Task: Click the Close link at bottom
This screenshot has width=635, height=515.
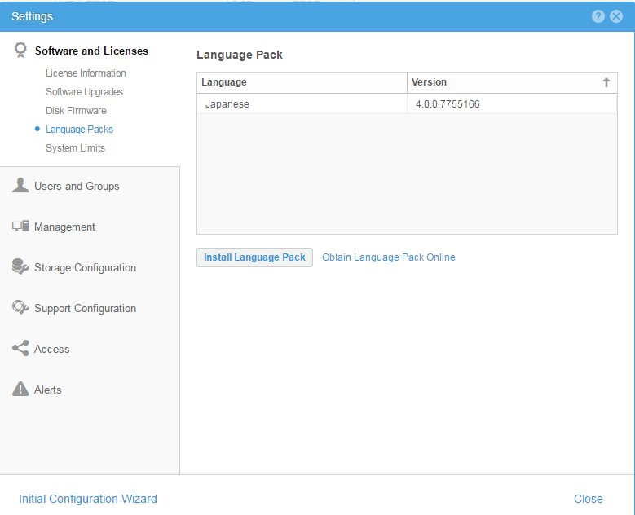Action: point(588,499)
